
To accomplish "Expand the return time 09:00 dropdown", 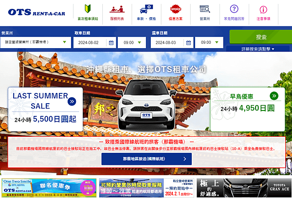I will [209, 42].
